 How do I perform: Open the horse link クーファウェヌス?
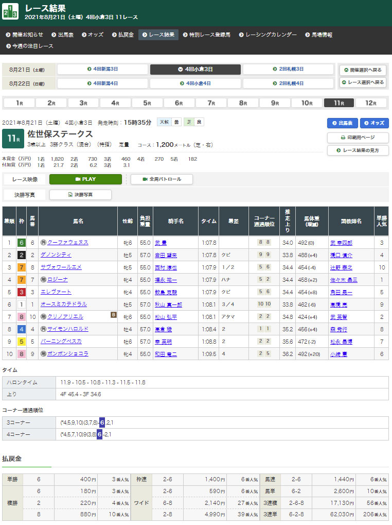pos(67,242)
